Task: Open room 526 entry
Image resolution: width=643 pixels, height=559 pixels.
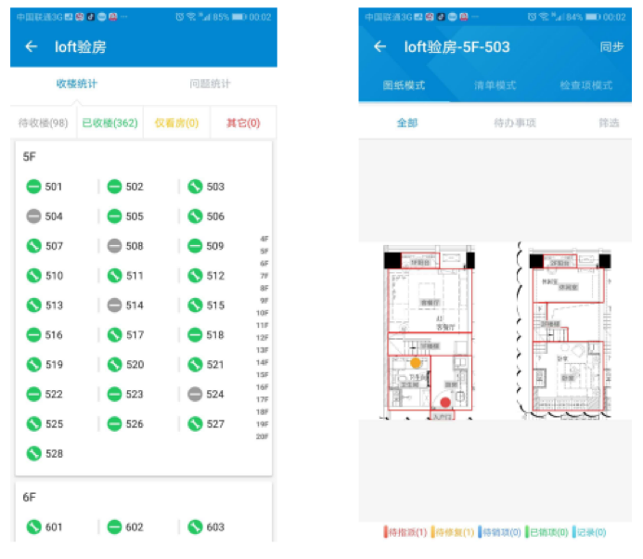Action: [125, 424]
